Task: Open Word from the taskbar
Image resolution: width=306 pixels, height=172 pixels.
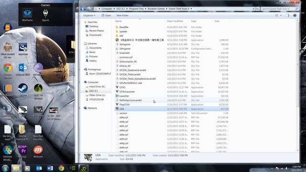Action: tap(50, 168)
